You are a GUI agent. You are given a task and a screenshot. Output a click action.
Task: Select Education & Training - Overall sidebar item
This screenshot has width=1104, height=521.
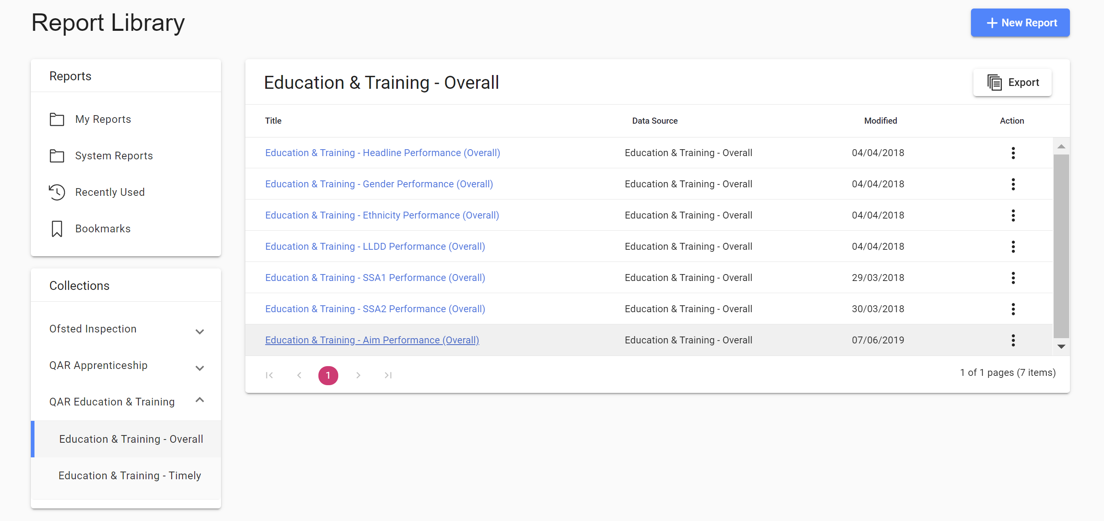coord(131,439)
